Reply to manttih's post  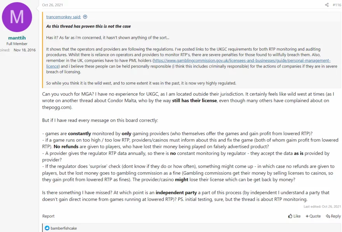coord(333,216)
